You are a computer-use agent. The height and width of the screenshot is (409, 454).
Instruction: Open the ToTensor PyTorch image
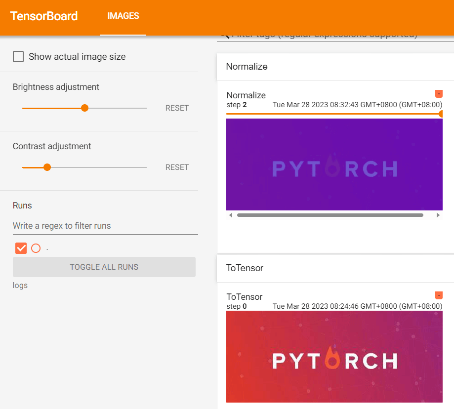coord(334,357)
